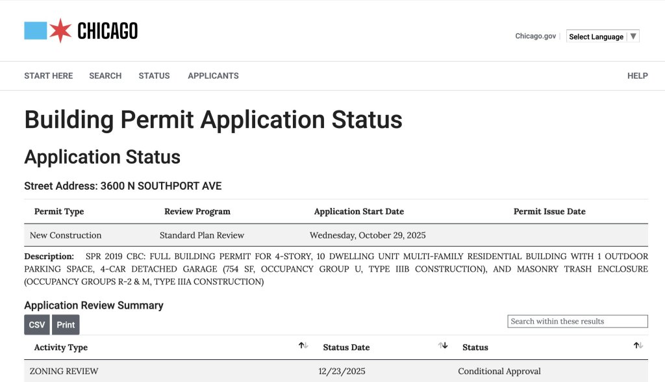Click the red Chicago star logo
The width and height of the screenshot is (665, 382).
(60, 31)
